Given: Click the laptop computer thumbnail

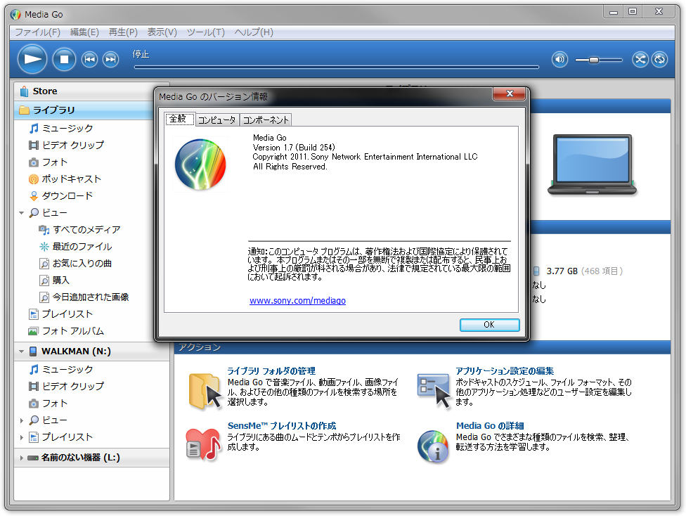Looking at the screenshot, I should point(592,164).
